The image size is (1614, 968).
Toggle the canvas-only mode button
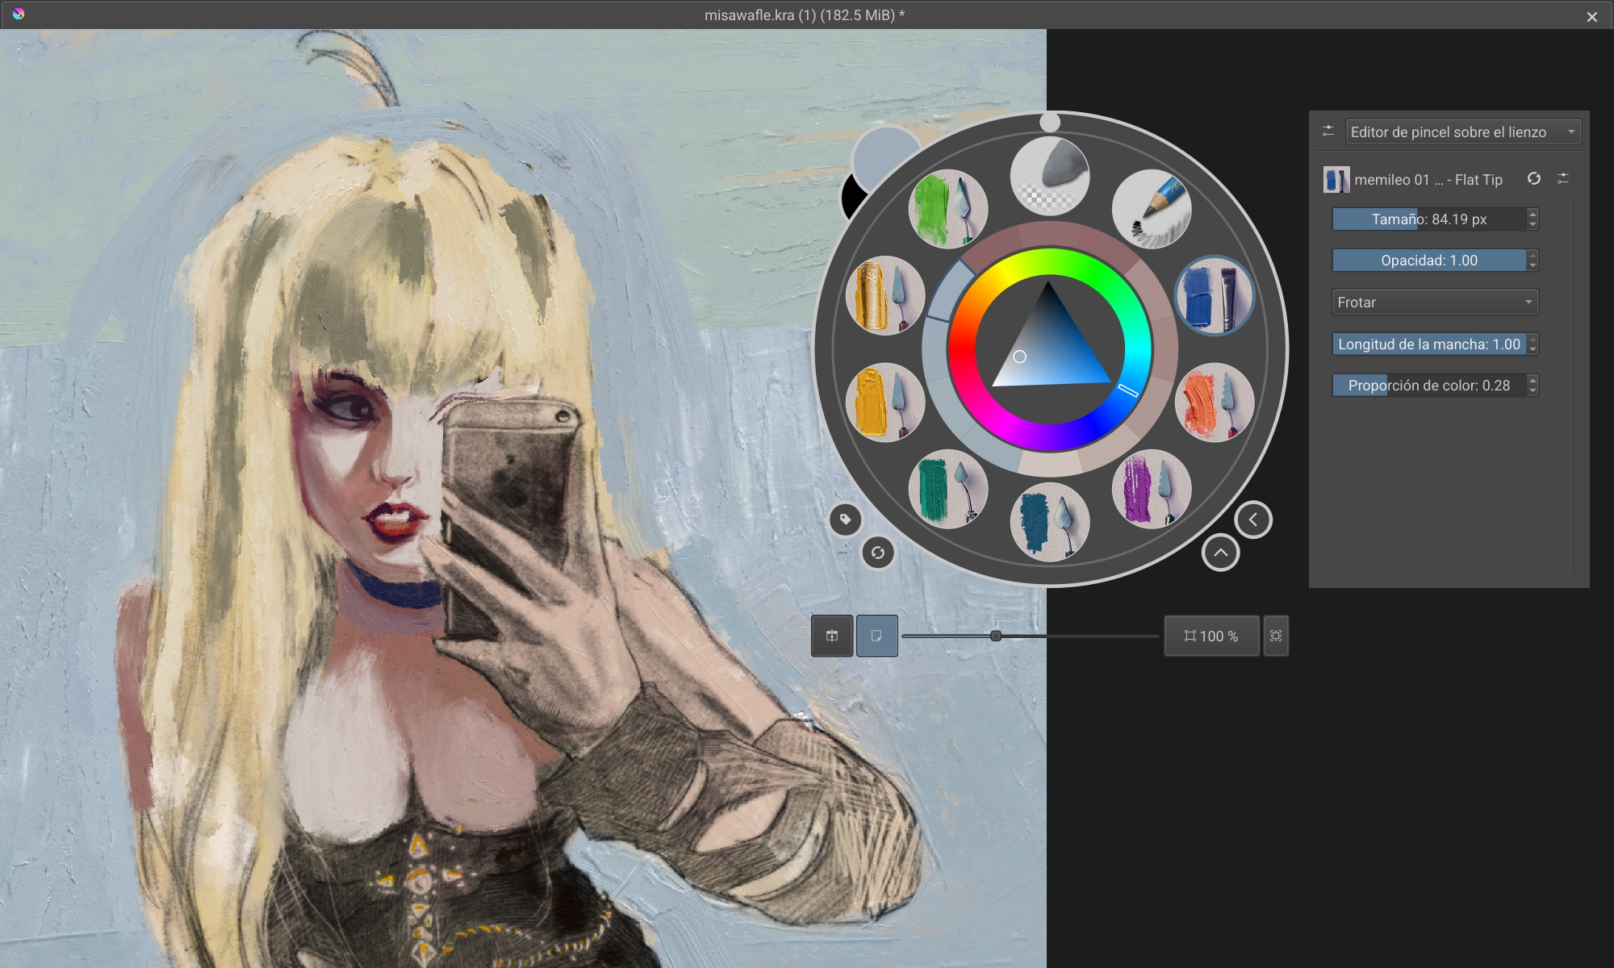[877, 636]
